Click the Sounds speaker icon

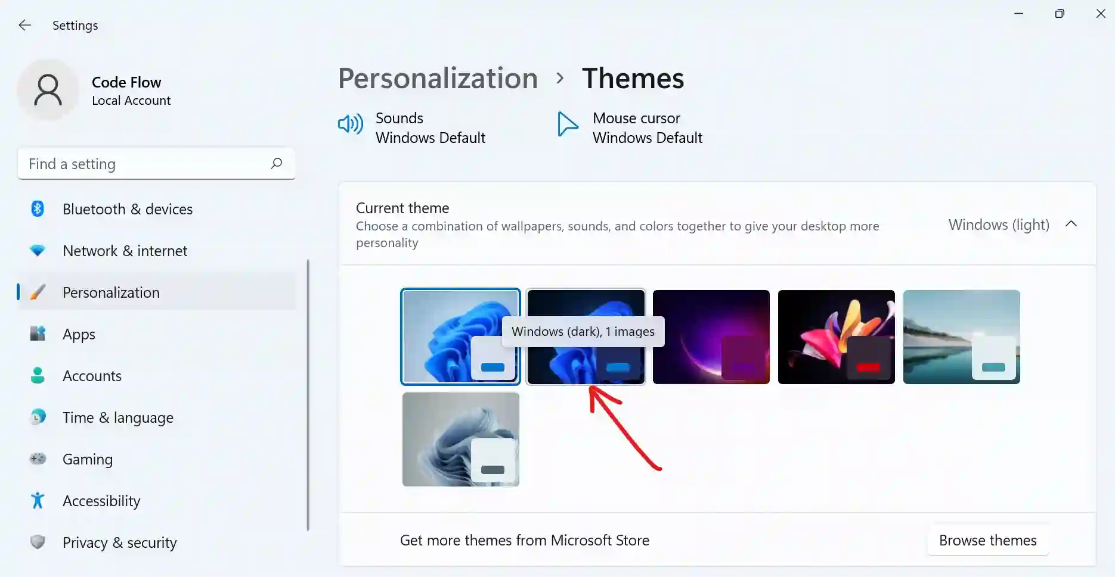pyautogui.click(x=351, y=124)
